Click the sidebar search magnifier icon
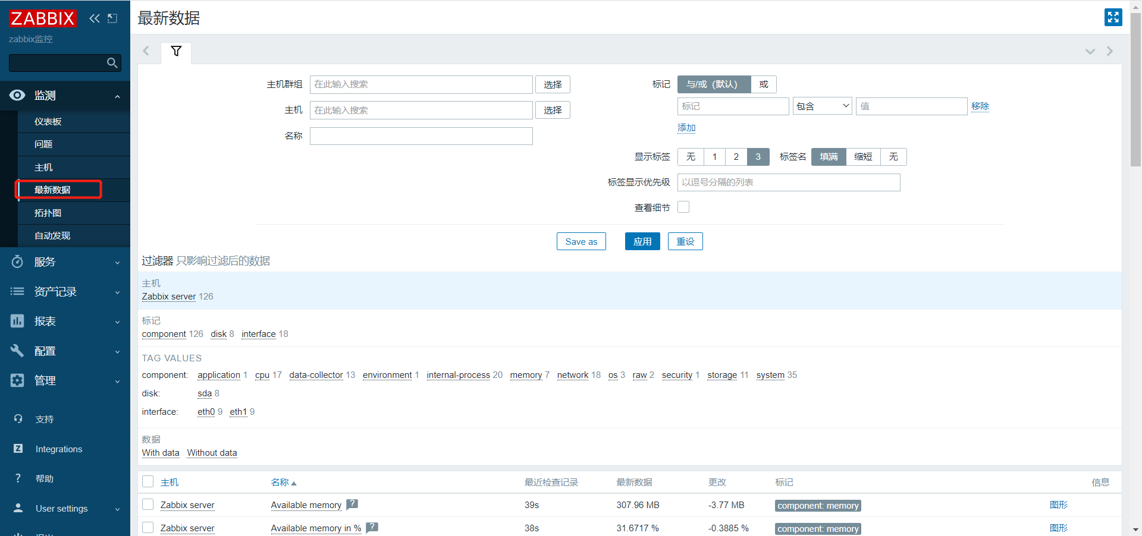The height and width of the screenshot is (536, 1142). click(112, 63)
